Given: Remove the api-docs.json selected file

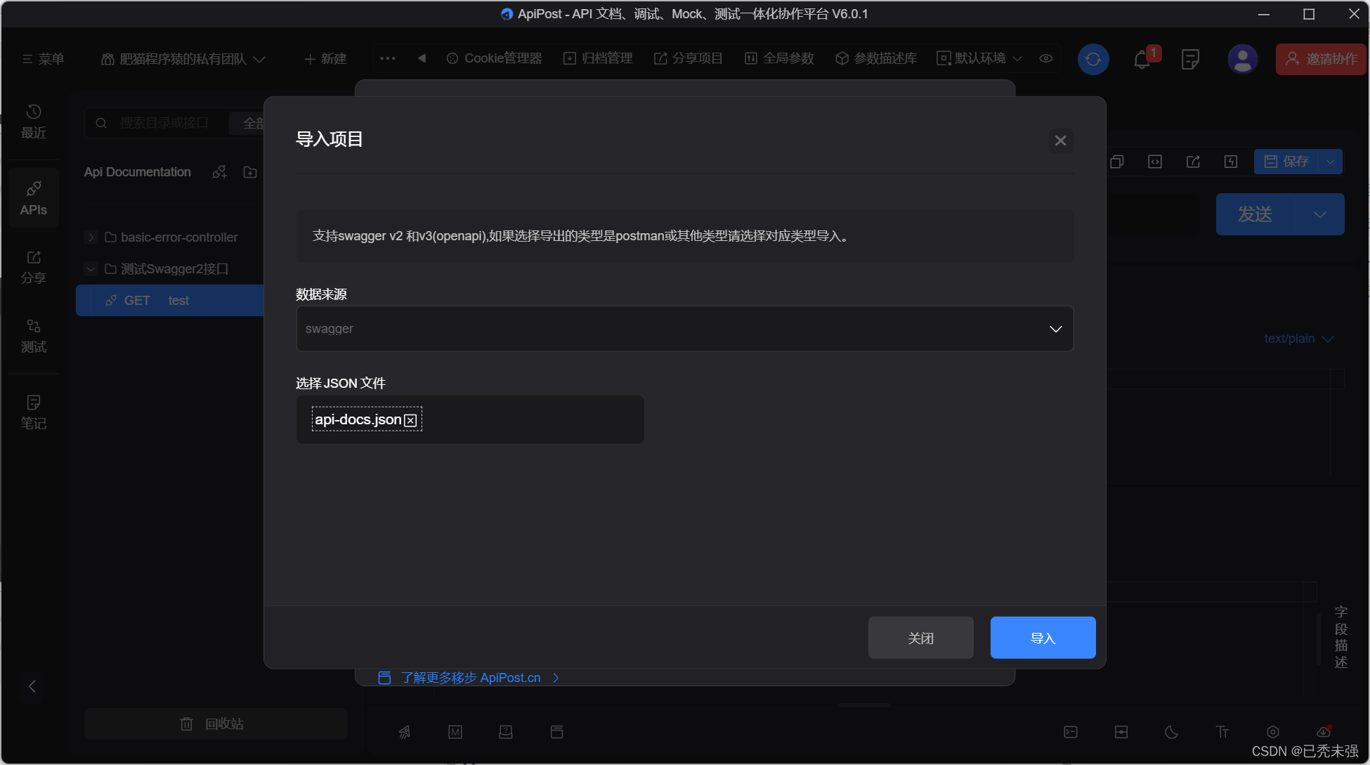Looking at the screenshot, I should coord(411,420).
